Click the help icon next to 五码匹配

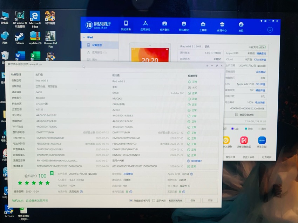click(x=184, y=192)
